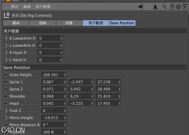189x135 pixels.
Task: Click the grid handle icon beside 模式
Action: (x=6, y=6)
